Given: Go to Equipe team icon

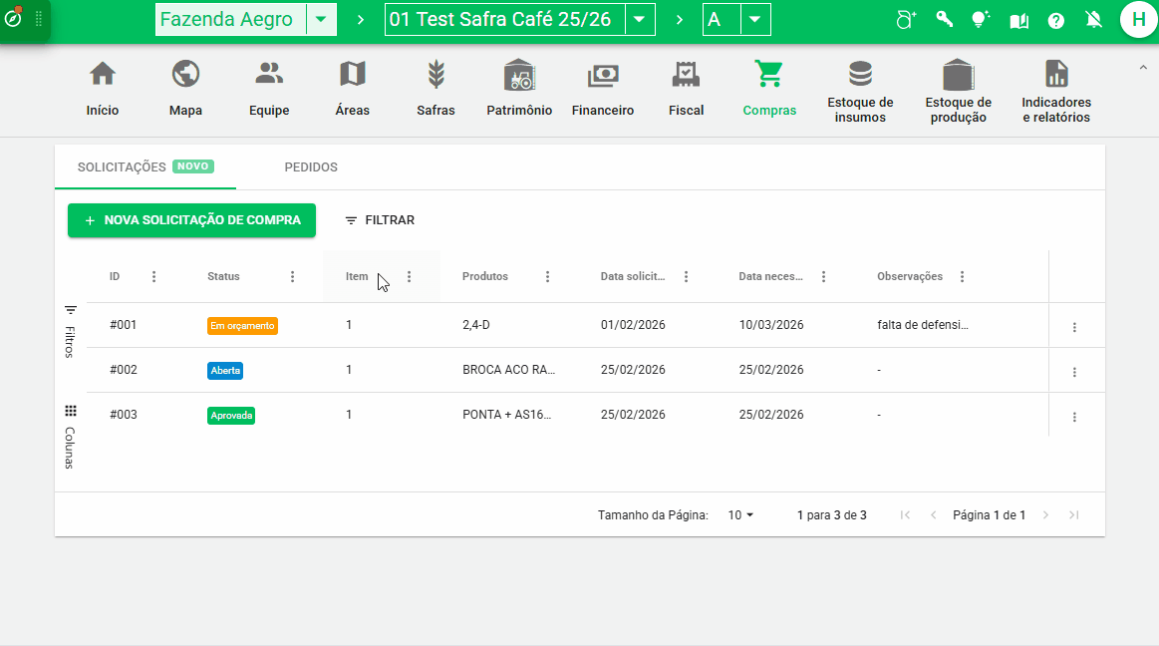Looking at the screenshot, I should (269, 75).
